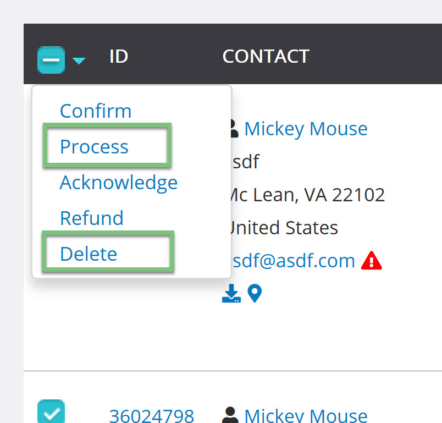
Task: Click the ID column header
Action: (x=119, y=56)
